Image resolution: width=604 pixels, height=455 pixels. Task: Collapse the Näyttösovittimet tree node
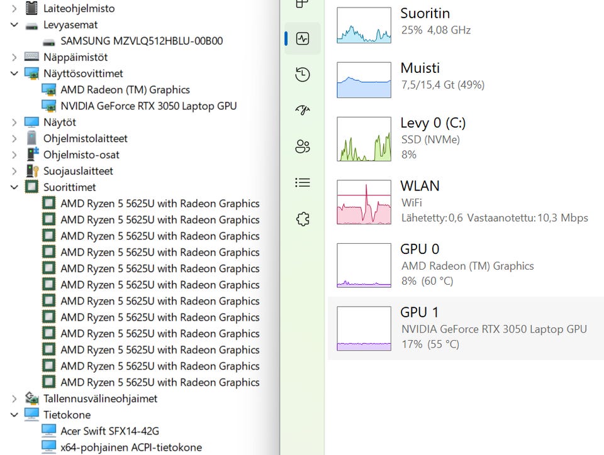(x=14, y=74)
